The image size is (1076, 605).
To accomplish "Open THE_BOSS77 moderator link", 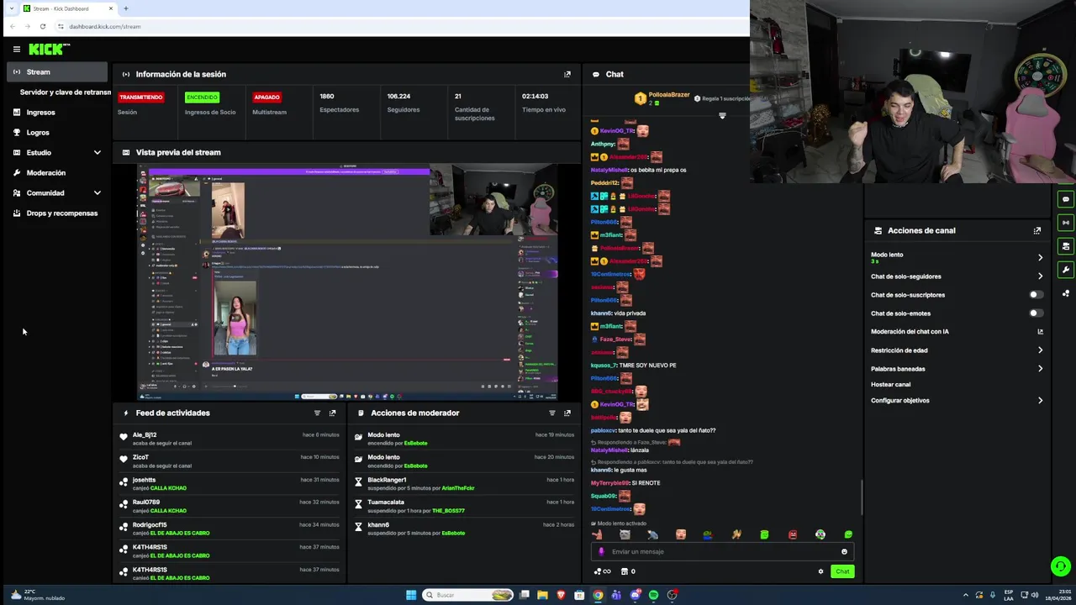I will pyautogui.click(x=449, y=511).
